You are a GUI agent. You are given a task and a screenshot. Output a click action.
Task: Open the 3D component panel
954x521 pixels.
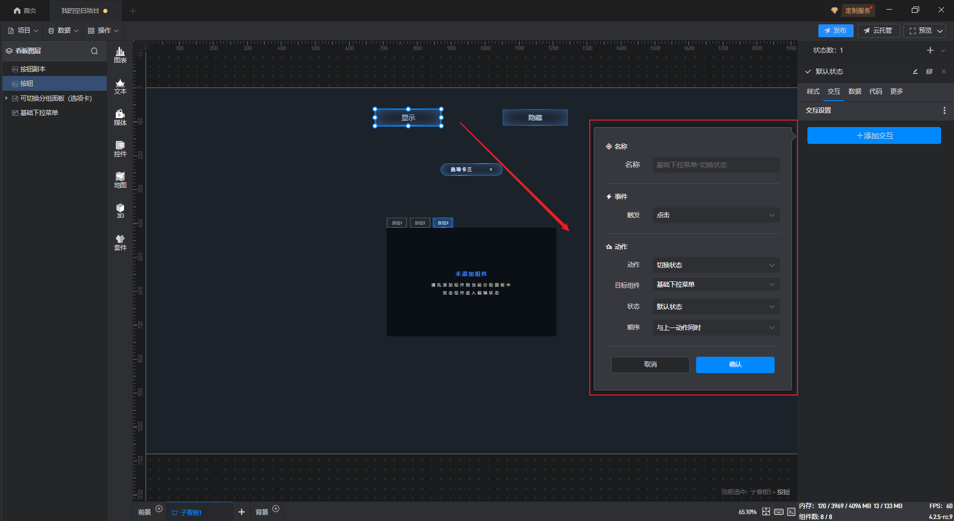(x=120, y=211)
